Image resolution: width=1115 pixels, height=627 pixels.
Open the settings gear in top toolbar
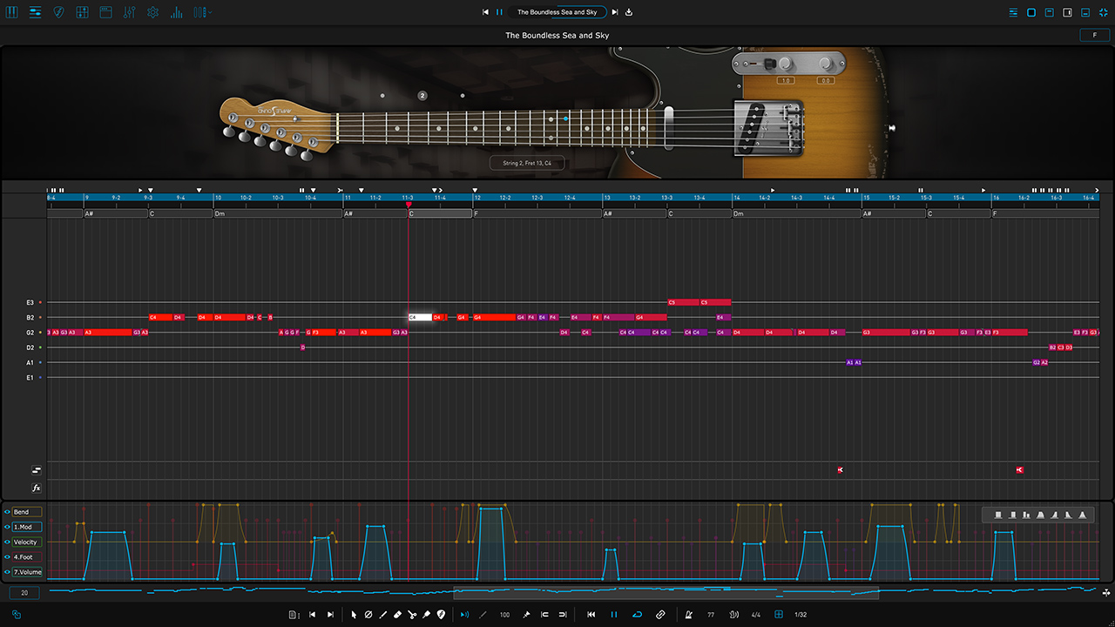153,12
